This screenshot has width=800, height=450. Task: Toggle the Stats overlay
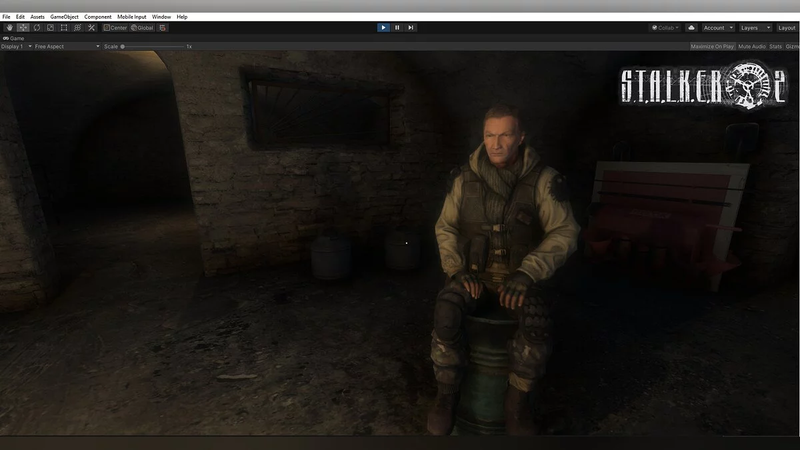pyautogui.click(x=775, y=47)
